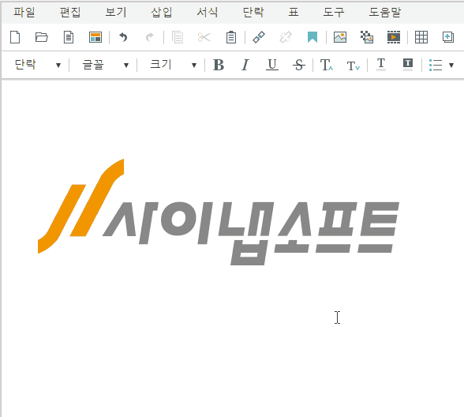Open the 파일 menu
The width and height of the screenshot is (464, 417).
click(24, 13)
